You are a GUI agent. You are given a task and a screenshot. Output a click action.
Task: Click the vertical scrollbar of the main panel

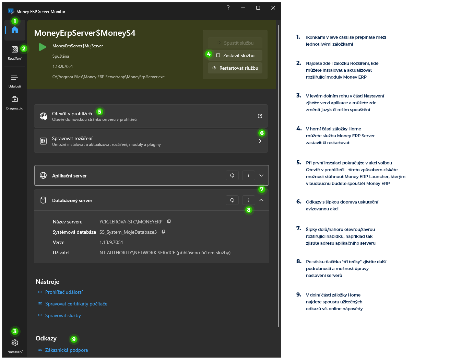[279, 176]
